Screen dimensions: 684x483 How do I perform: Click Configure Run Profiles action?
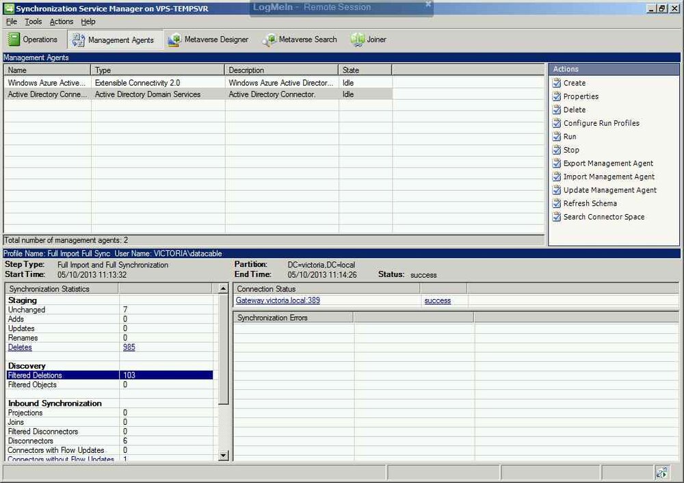coord(601,123)
